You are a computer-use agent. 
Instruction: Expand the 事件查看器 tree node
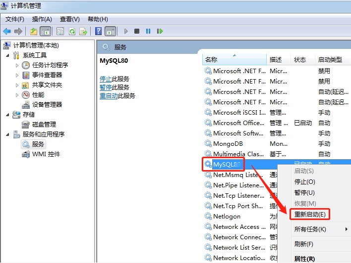pos(17,75)
